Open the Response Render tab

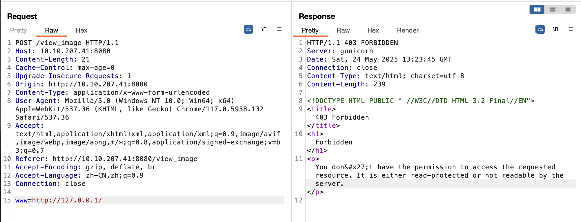coord(408,30)
